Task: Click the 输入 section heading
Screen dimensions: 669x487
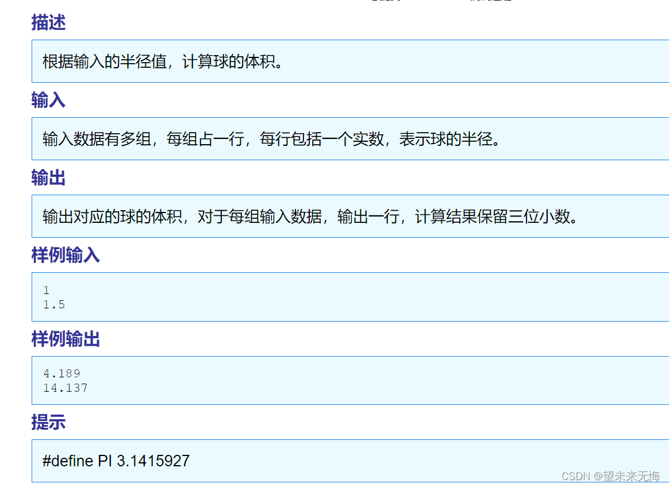Action: (48, 100)
